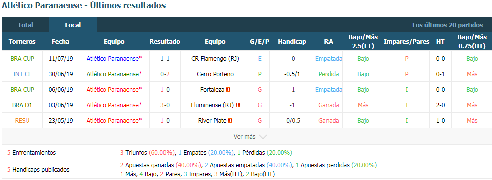Switch to the Total tab
This screenshot has height=180, width=492.
25,25
